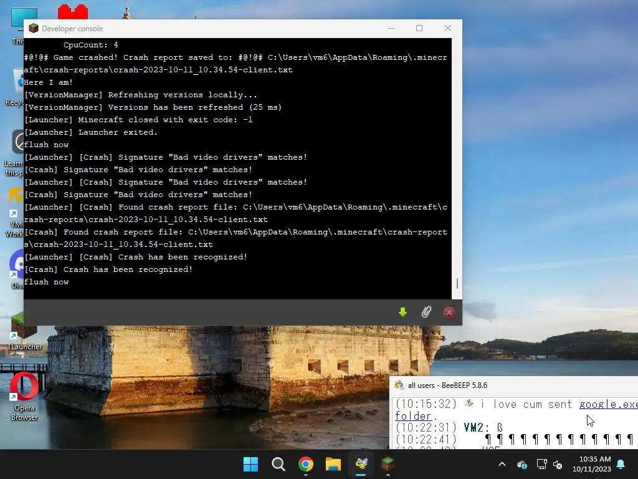
Task: Open Google Chrome from the taskbar
Action: 305,464
